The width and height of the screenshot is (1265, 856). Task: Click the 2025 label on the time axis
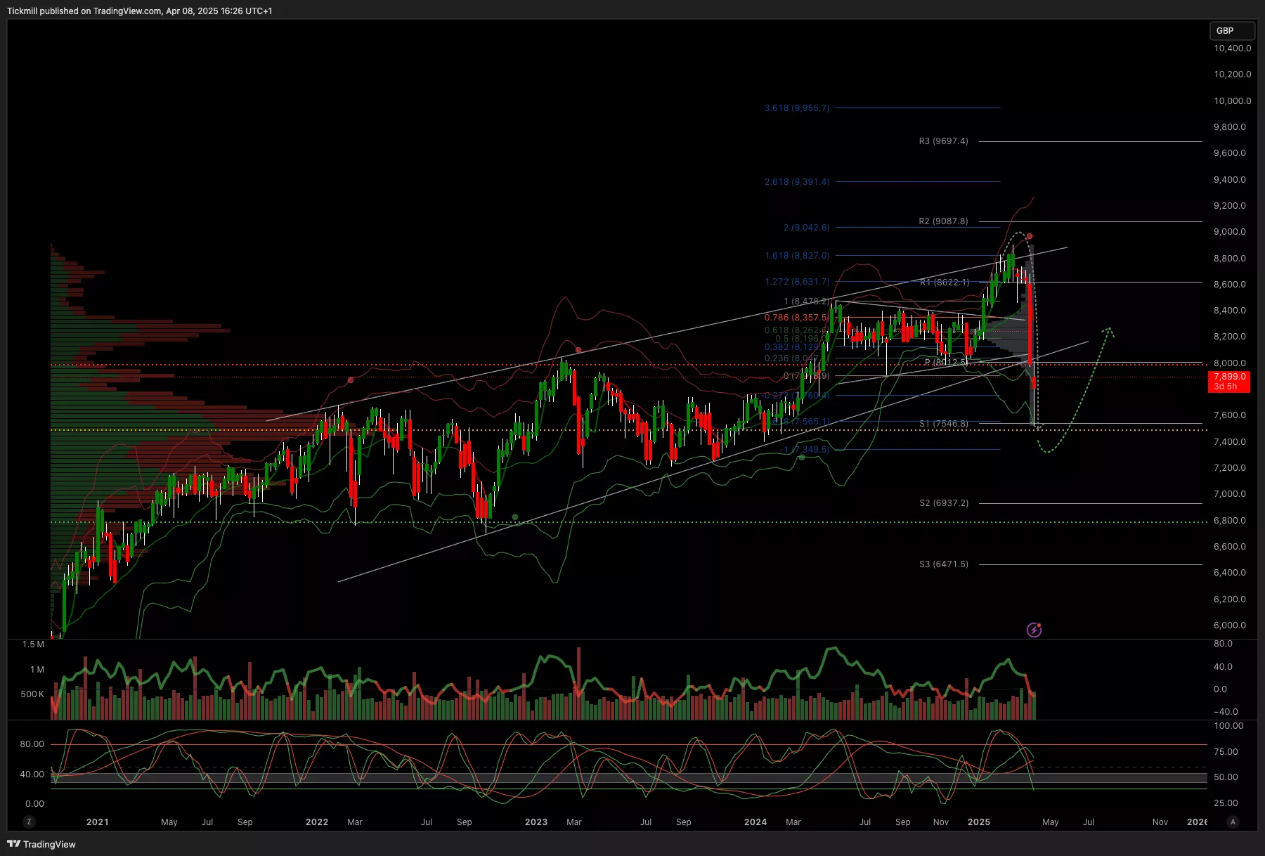tap(978, 822)
